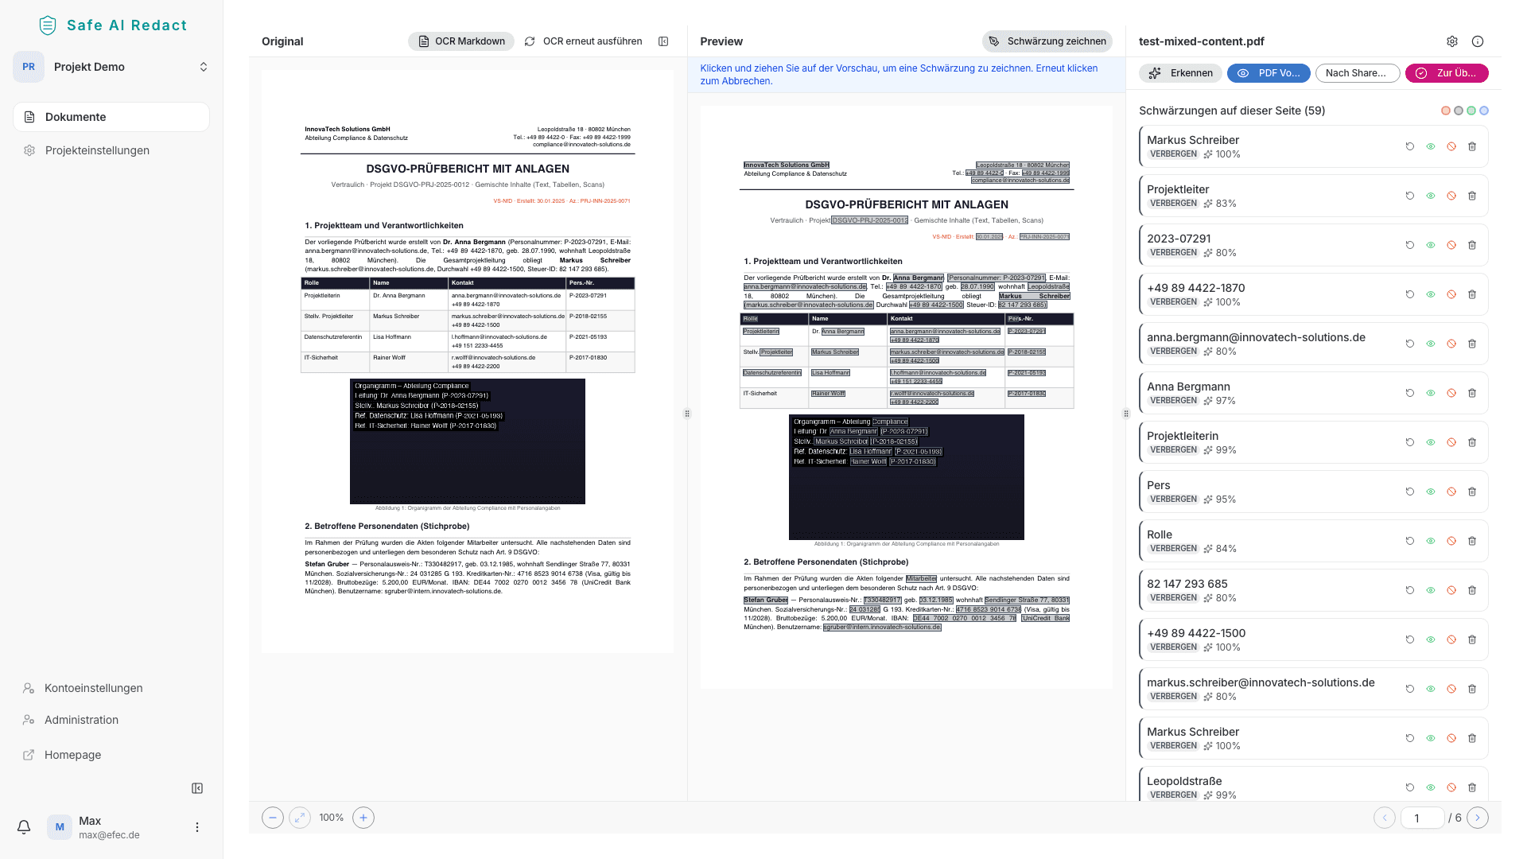Reset the '2023-07291' redaction with the undo icon
Screen dimensions: 1527x859
tap(1410, 245)
